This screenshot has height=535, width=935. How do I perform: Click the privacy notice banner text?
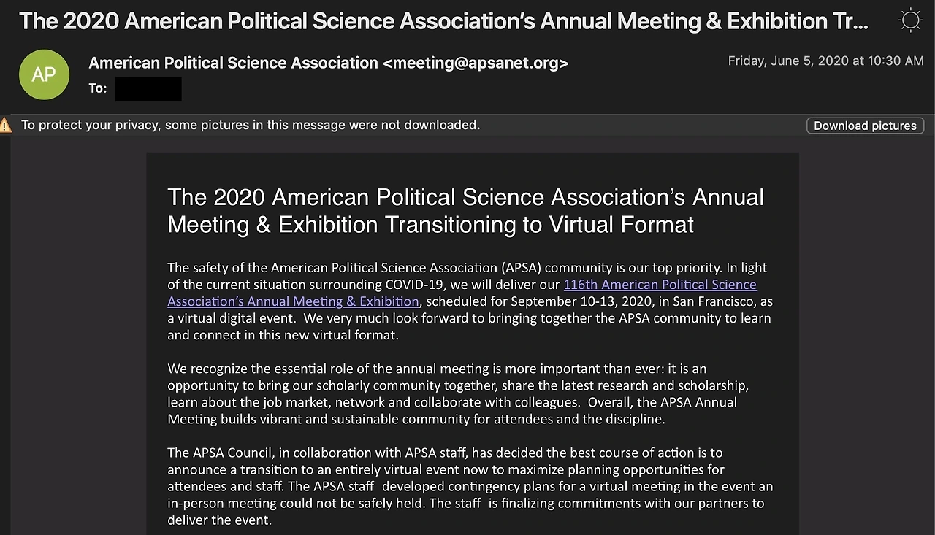tap(250, 125)
